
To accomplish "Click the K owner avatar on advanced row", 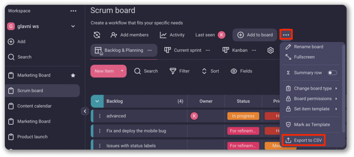I will 194,116.
